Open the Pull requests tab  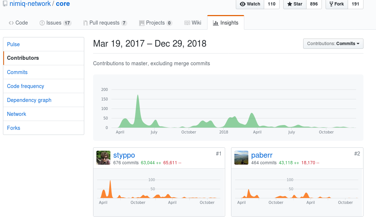tap(105, 23)
